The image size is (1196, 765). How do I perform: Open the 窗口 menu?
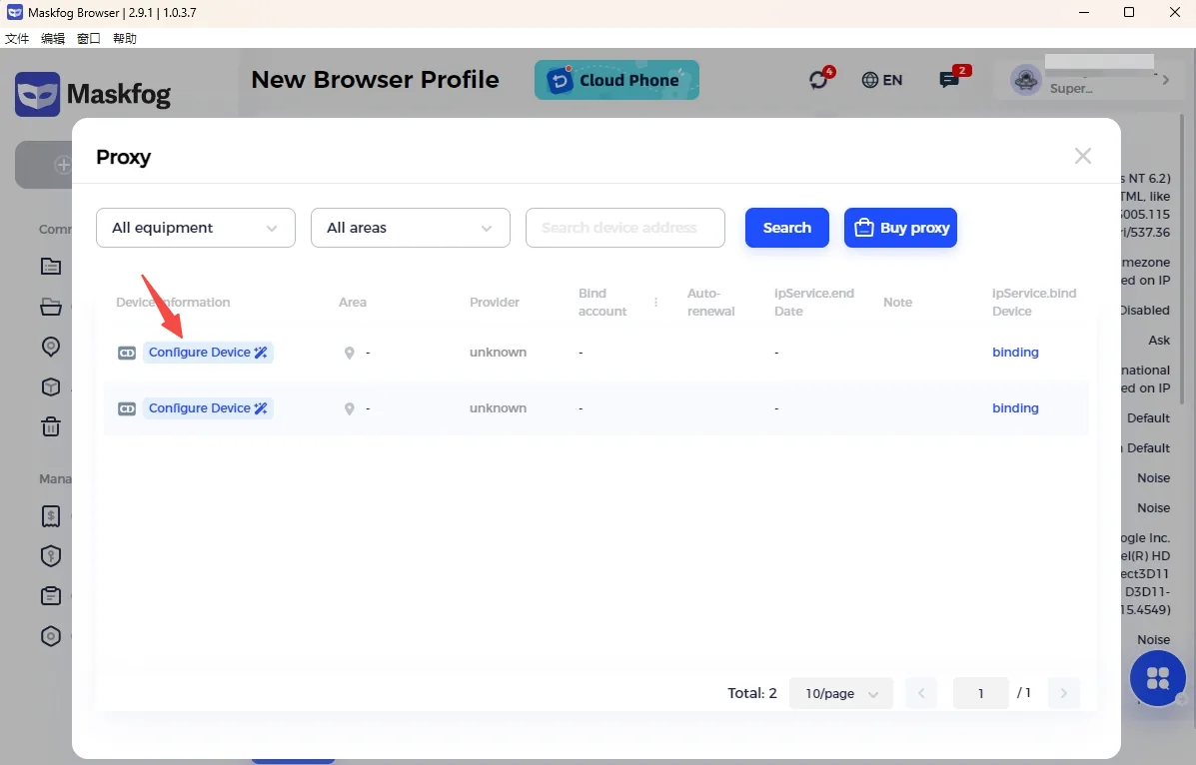point(89,38)
